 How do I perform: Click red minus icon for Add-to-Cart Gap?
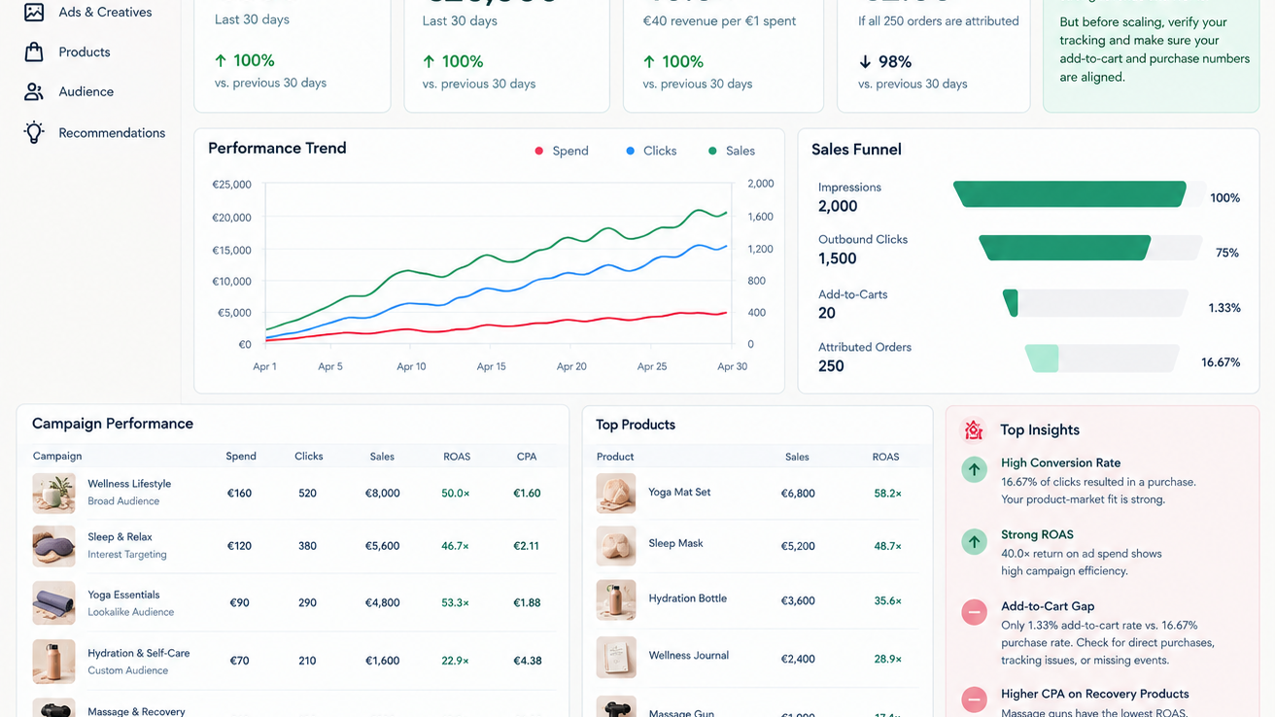(x=974, y=612)
